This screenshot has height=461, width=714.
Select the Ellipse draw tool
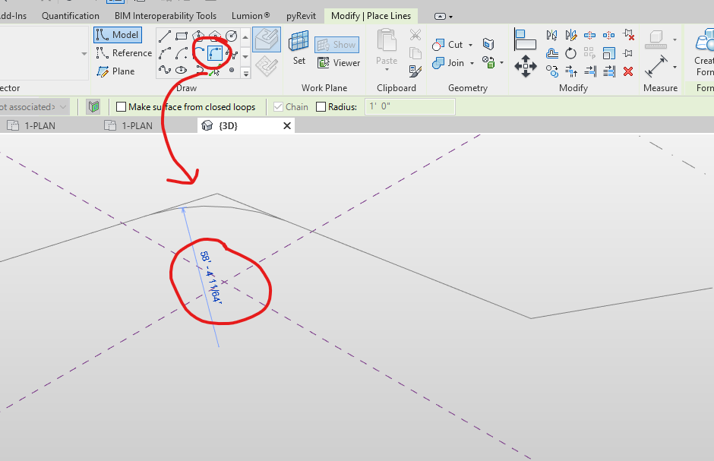point(182,70)
